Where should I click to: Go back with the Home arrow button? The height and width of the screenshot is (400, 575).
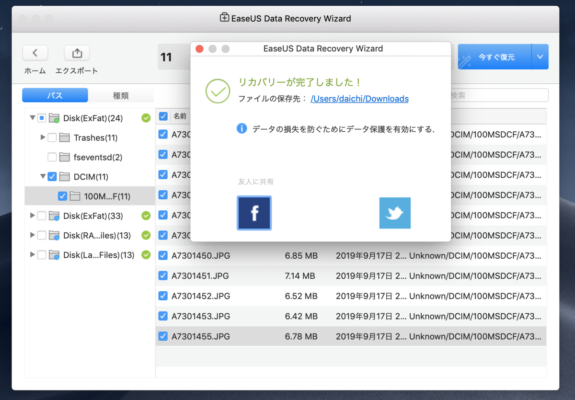(35, 53)
